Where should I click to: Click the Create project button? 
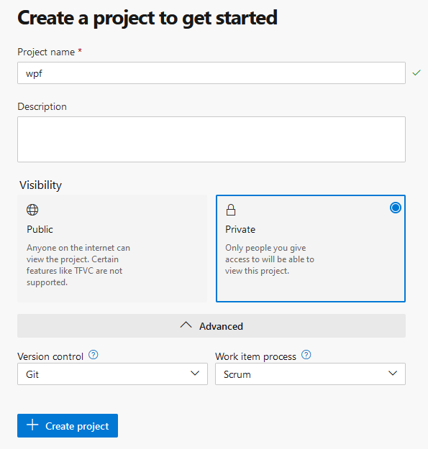click(68, 425)
